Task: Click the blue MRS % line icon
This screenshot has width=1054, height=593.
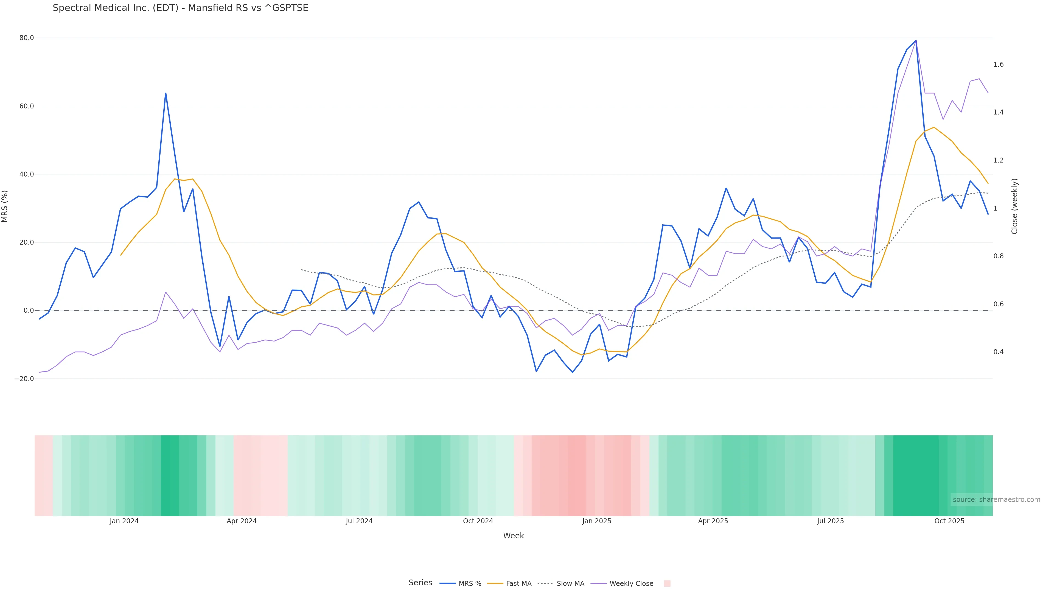Action: coord(448,584)
